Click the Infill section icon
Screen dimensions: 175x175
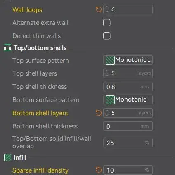click(x=7, y=158)
